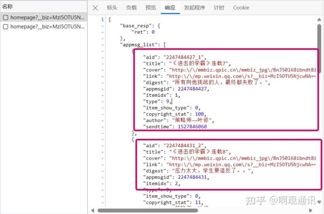The width and height of the screenshot is (324, 214).
Task: Switch to the Cookie tab
Action: [241, 8]
